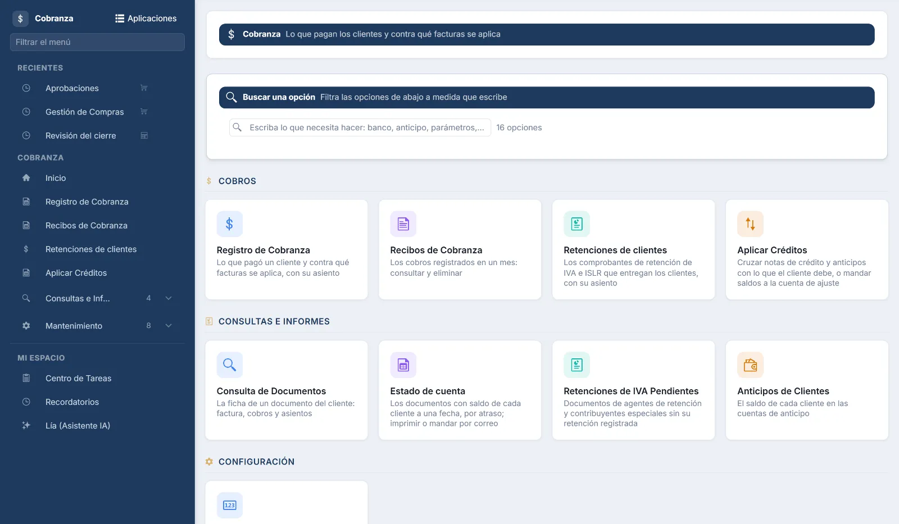
Task: Click the Anticipos de Clientes card title
Action: coord(783,391)
